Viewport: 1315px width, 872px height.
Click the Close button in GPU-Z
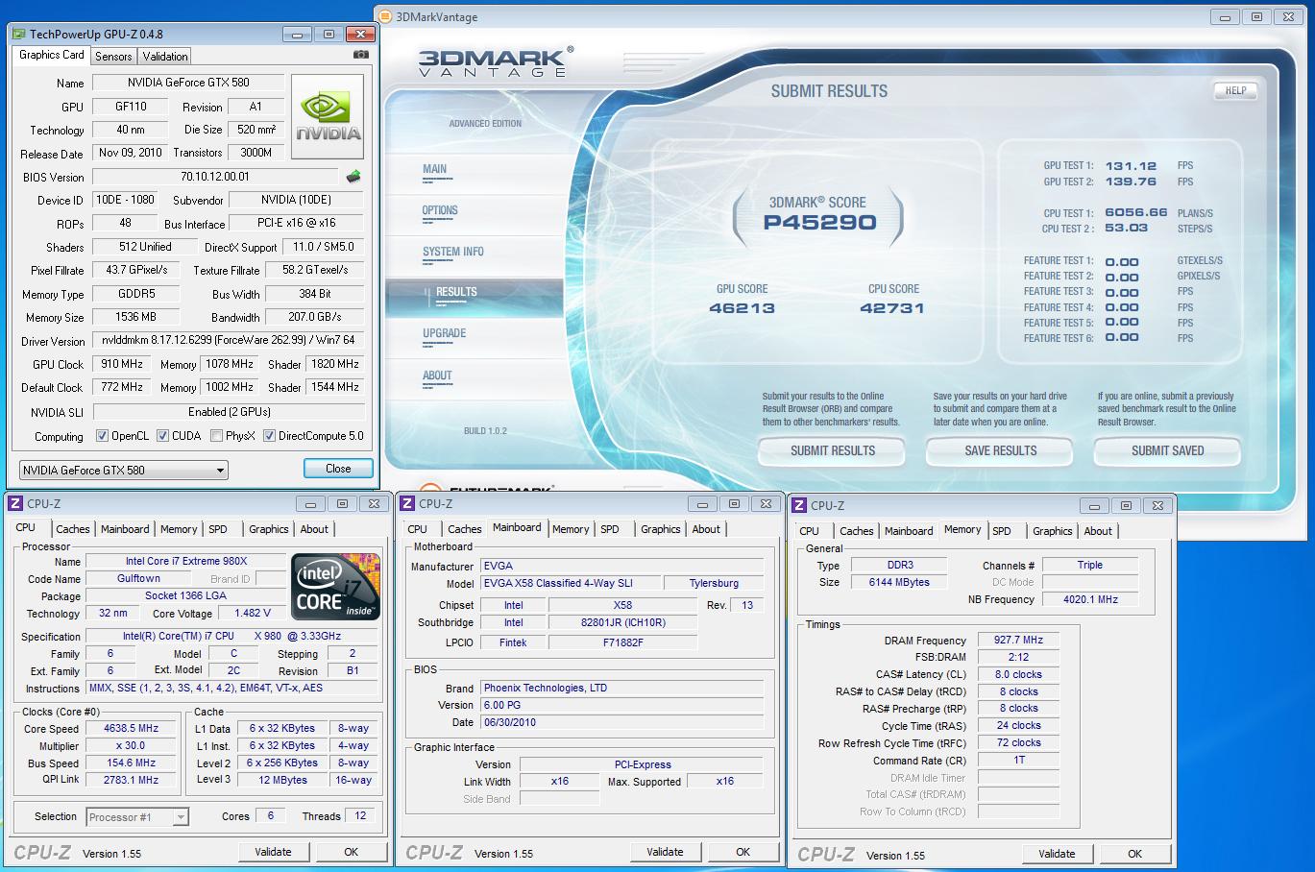(x=338, y=469)
